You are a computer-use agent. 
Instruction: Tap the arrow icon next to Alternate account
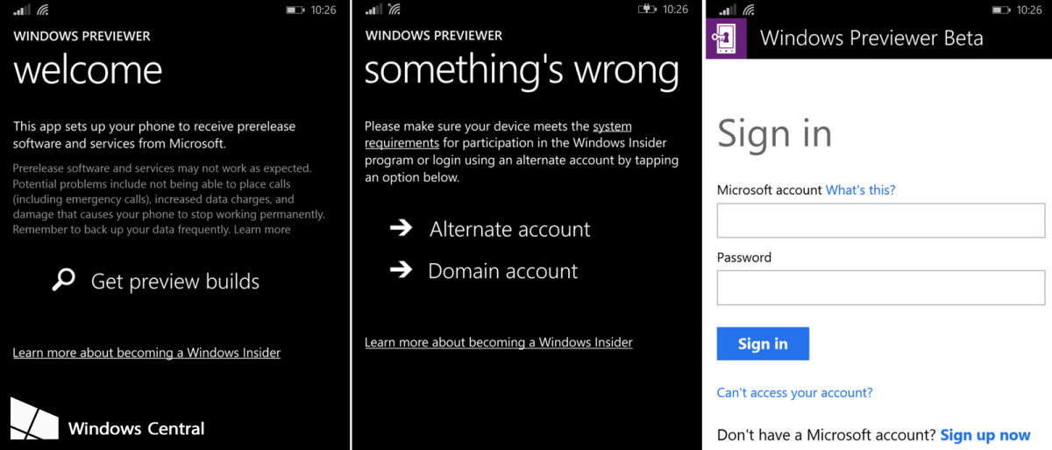pos(401,228)
